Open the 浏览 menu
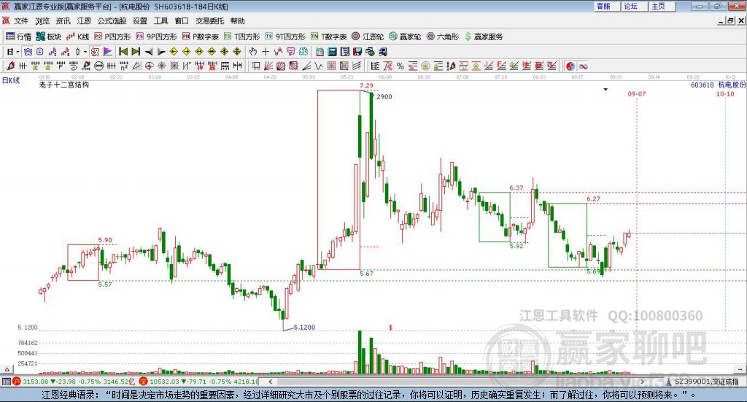The height and width of the screenshot is (402, 747). [x=42, y=21]
